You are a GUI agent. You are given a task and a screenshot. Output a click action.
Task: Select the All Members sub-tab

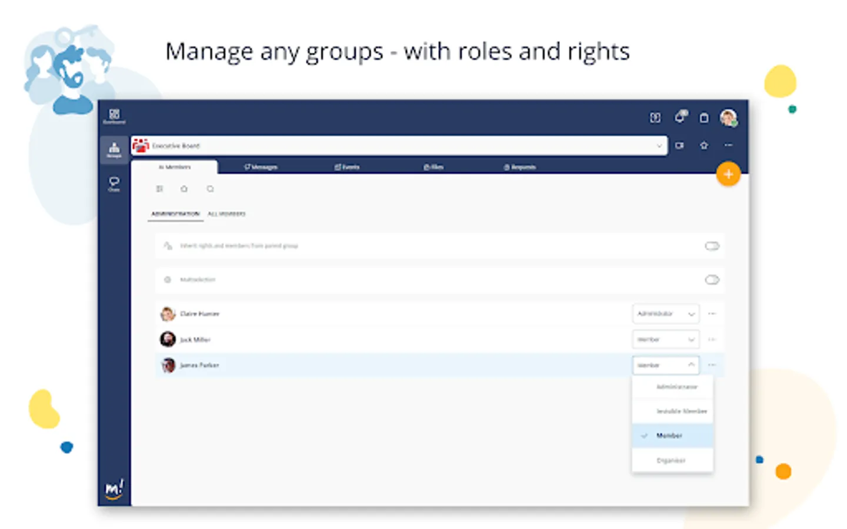tap(226, 214)
